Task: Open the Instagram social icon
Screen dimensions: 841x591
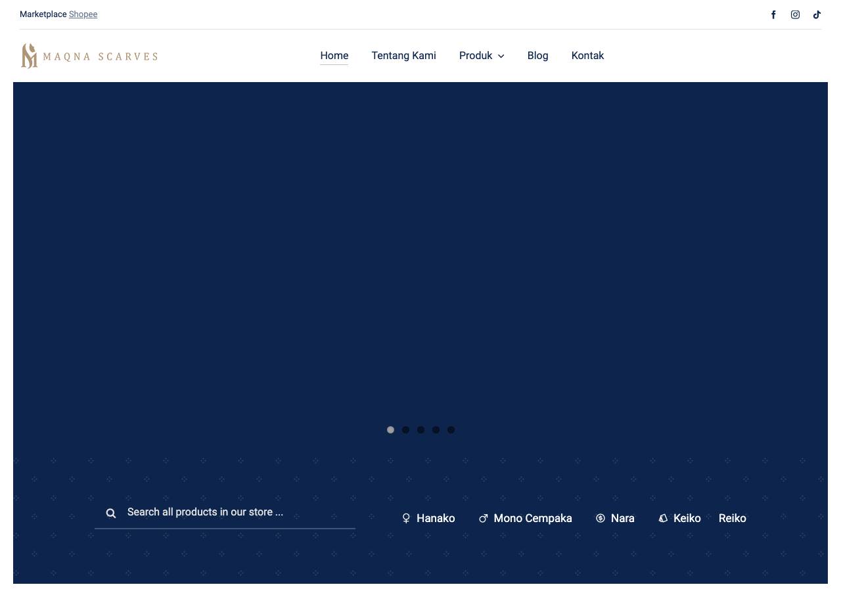Action: click(795, 14)
